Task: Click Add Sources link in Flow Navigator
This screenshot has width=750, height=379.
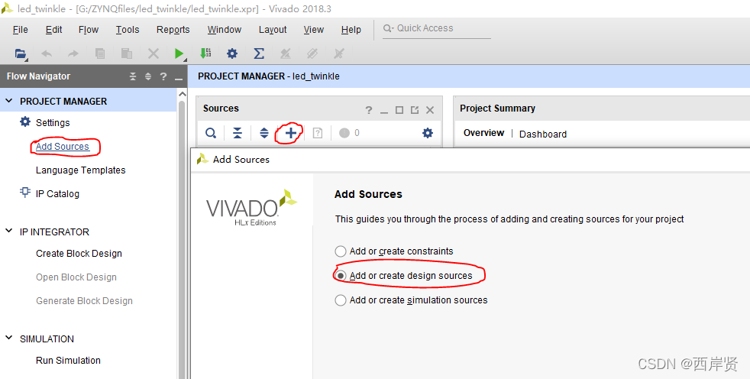Action: pos(63,147)
